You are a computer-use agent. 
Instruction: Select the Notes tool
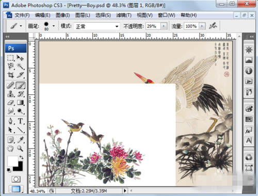tap(11, 140)
